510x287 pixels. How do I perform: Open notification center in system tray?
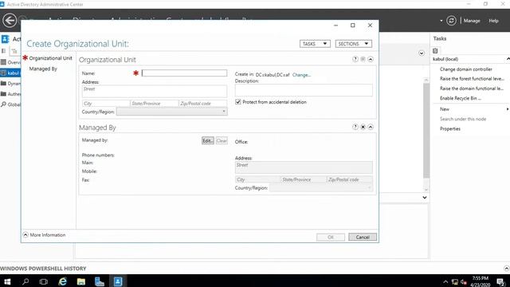point(500,281)
